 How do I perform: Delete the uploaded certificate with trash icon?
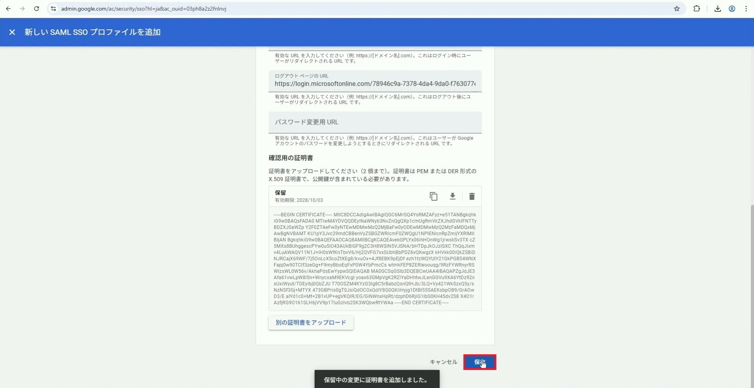pos(472,196)
